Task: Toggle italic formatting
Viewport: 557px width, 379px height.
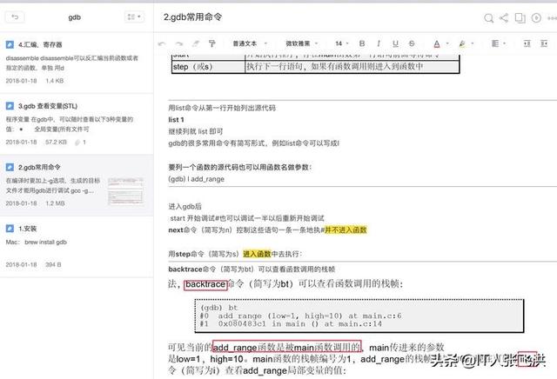Action: (x=377, y=43)
